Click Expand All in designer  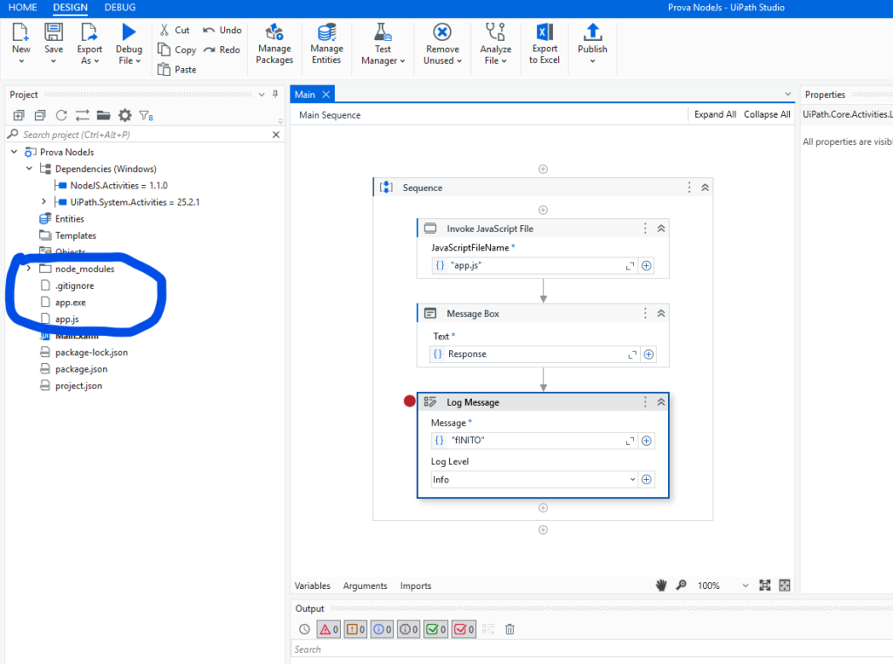(715, 114)
